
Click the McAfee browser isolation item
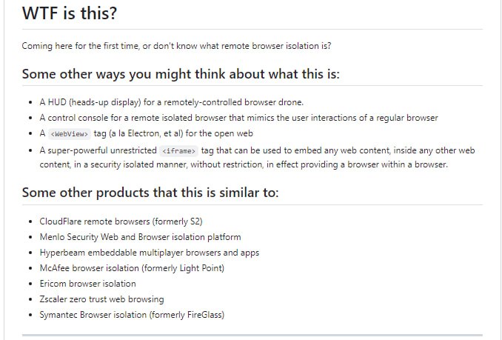coord(132,268)
